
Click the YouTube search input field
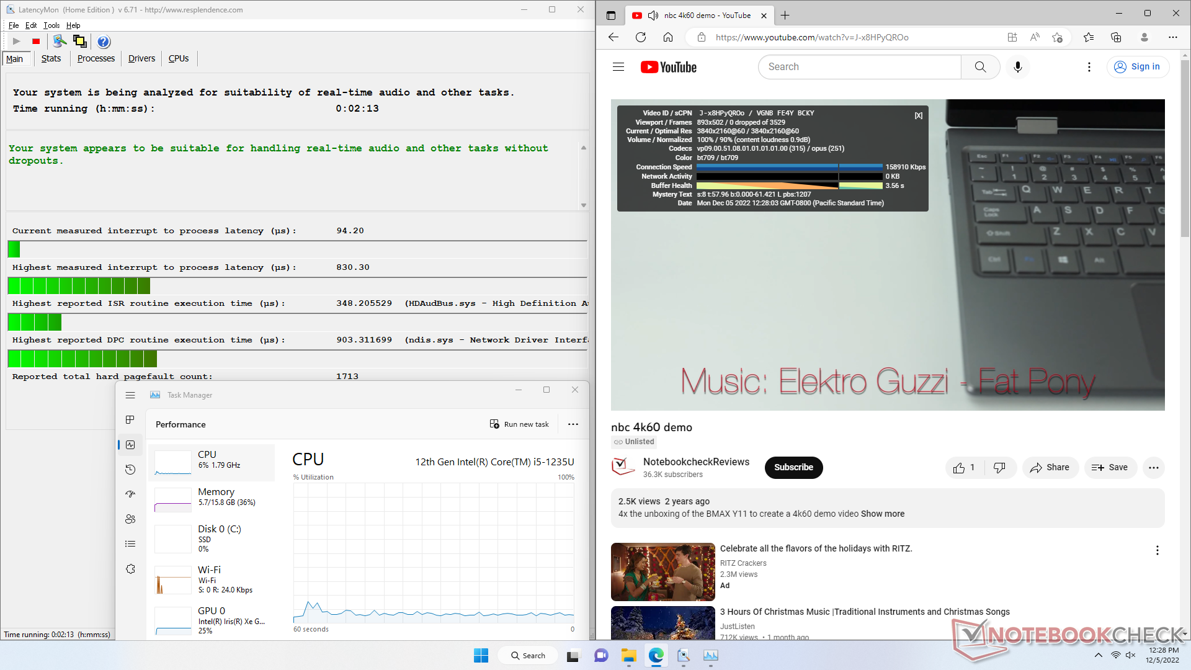tap(859, 67)
